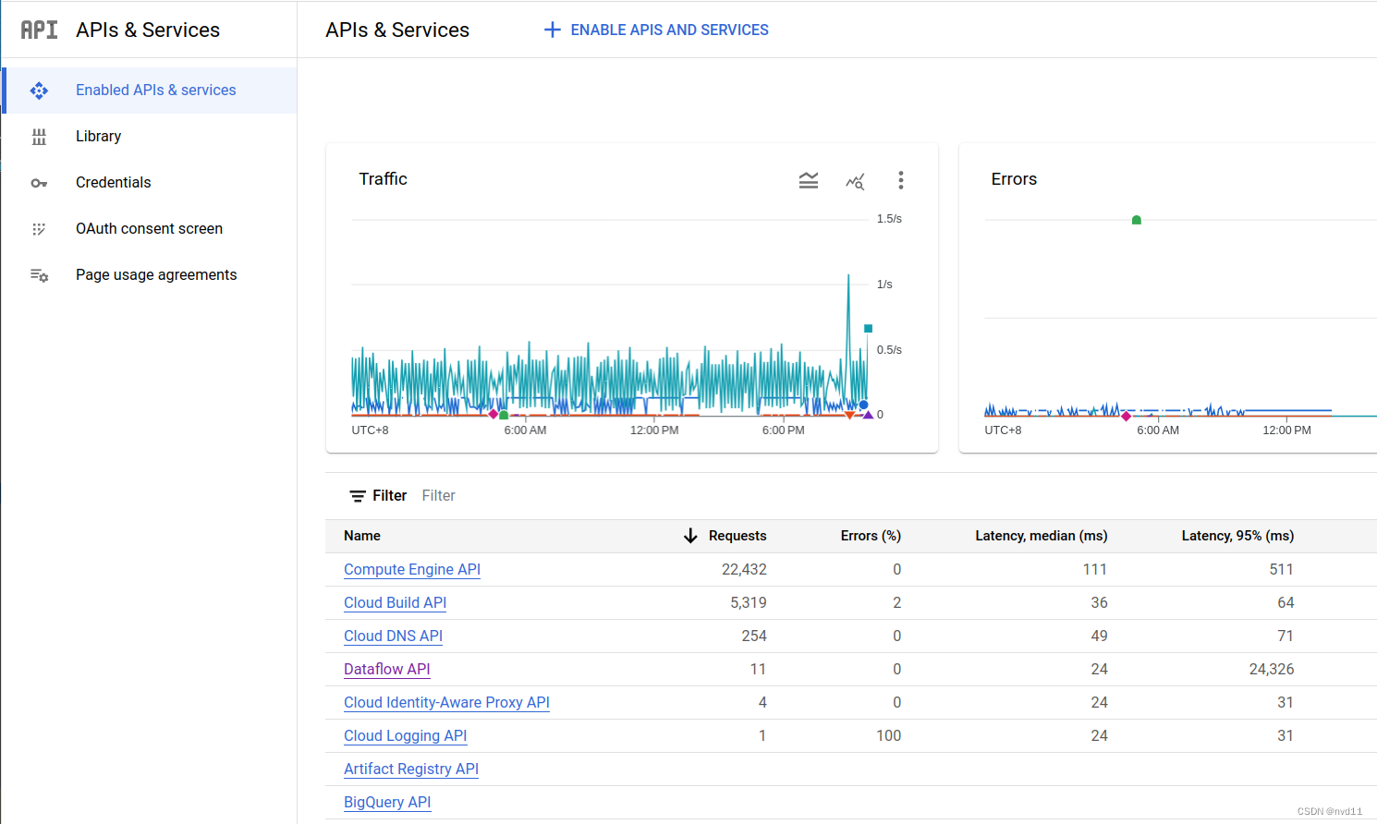This screenshot has width=1377, height=824.
Task: Toggle the Traffic chart legend icon
Action: point(809,180)
